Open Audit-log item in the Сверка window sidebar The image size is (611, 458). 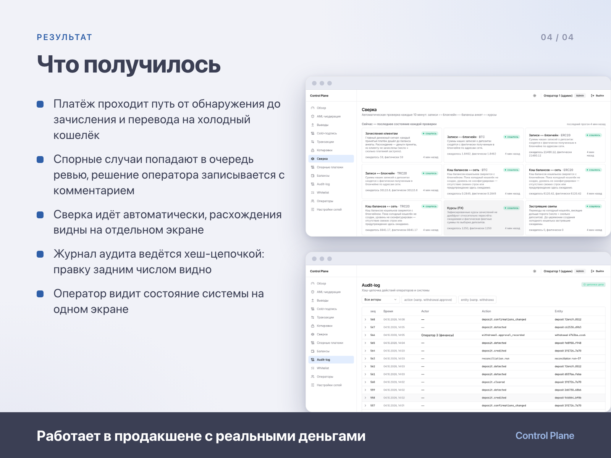click(x=331, y=184)
